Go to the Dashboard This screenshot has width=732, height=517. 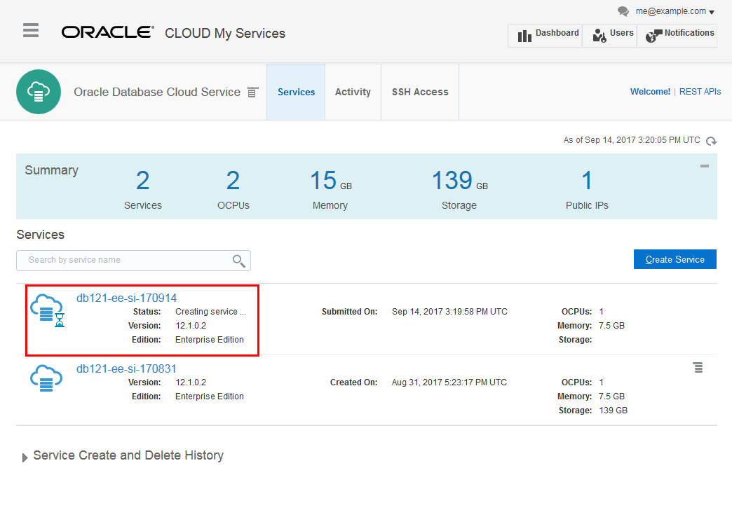coord(545,36)
